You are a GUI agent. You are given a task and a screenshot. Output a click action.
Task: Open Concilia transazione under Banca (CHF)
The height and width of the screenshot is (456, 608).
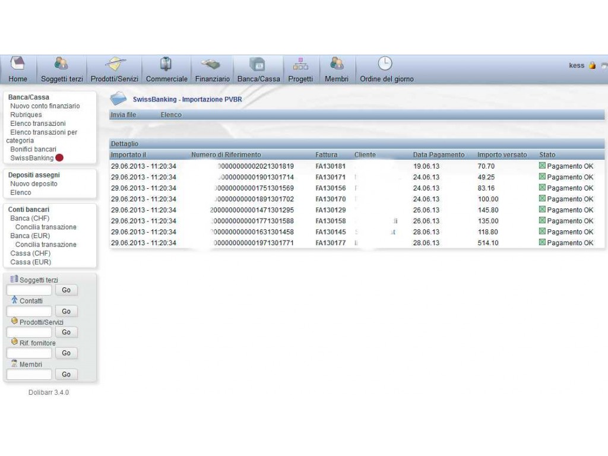[x=46, y=227]
